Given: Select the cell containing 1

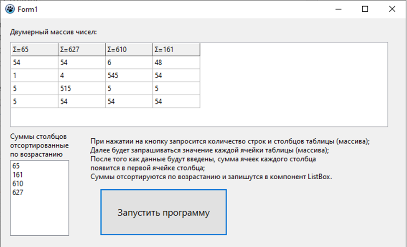Looking at the screenshot, I should [35, 75].
